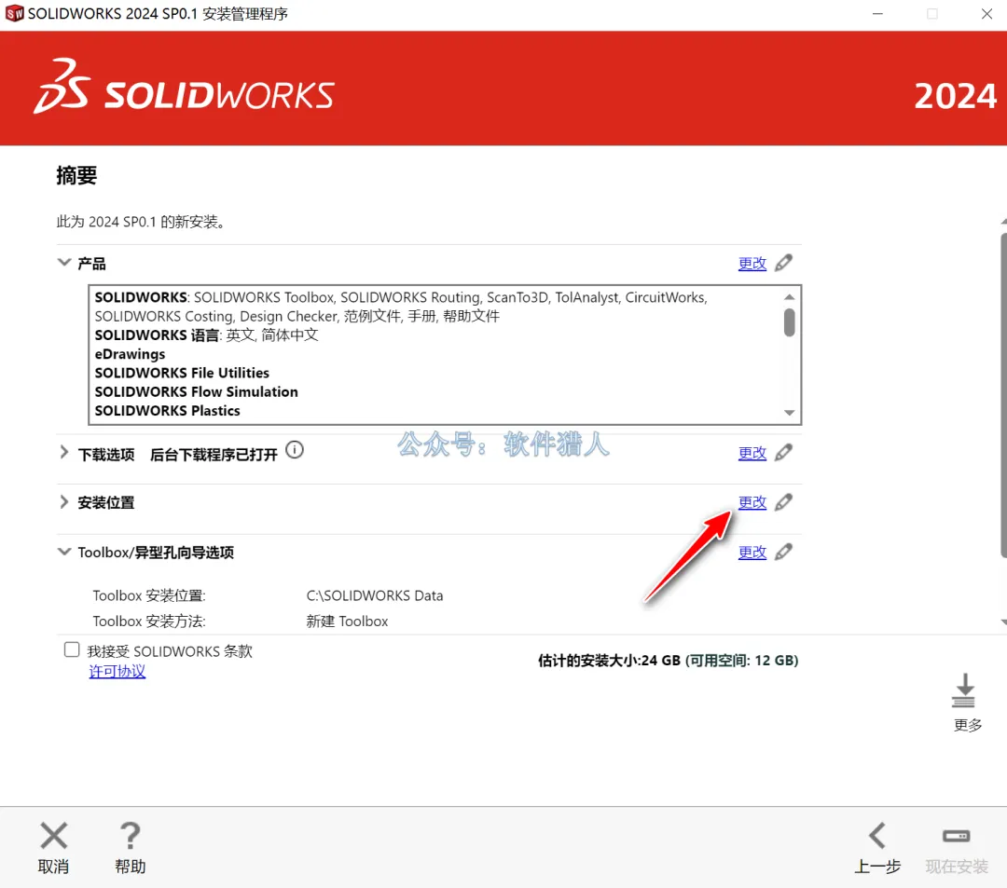Click product list scroll up arrow

[x=790, y=297]
